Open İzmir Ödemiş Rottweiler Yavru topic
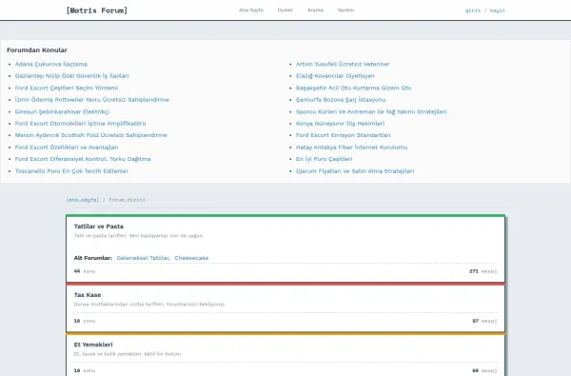Viewport: 571px width, 376px height. (x=91, y=99)
